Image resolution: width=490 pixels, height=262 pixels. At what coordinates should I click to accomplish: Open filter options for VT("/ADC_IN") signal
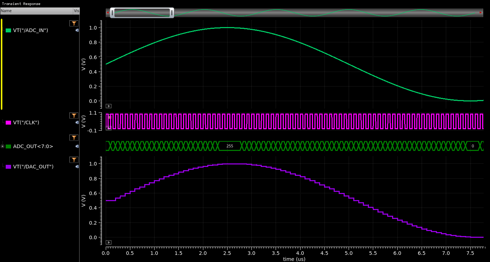point(74,23)
